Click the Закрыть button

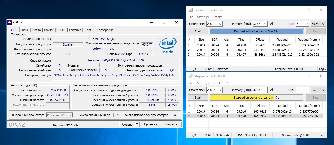[171, 124]
